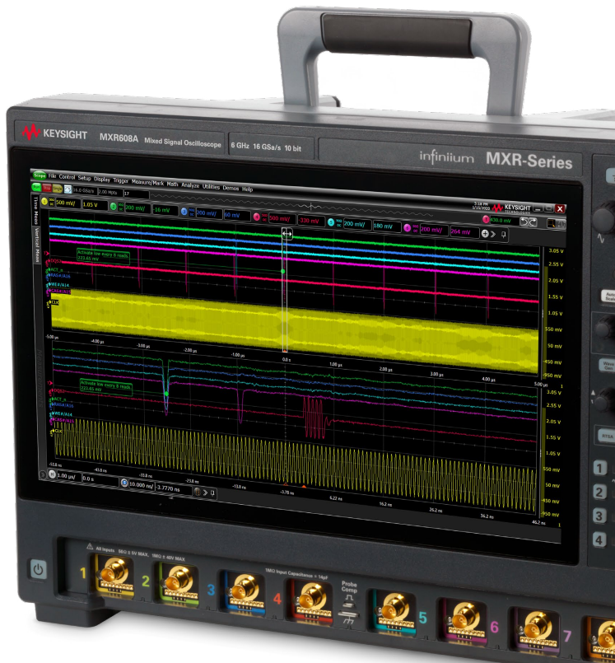The height and width of the screenshot is (663, 615).
Task: Open the Help menu
Action: [x=247, y=189]
